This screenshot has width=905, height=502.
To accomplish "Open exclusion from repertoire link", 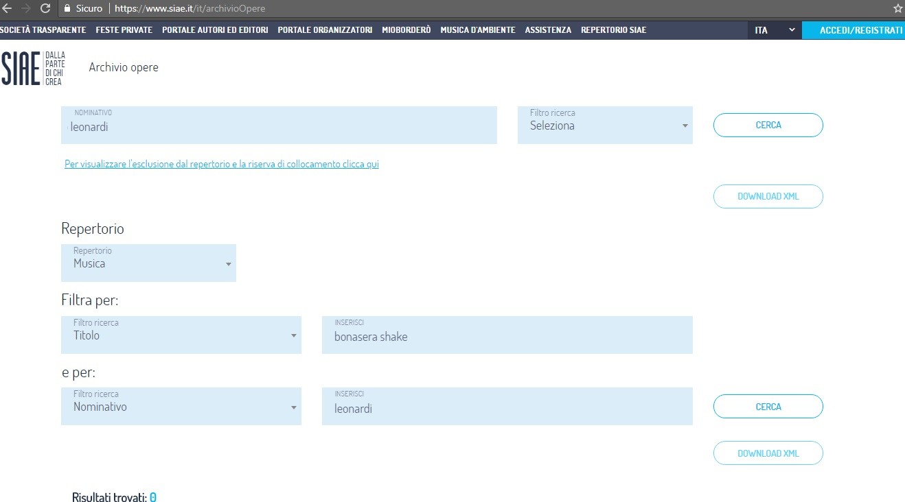I will pyautogui.click(x=222, y=165).
